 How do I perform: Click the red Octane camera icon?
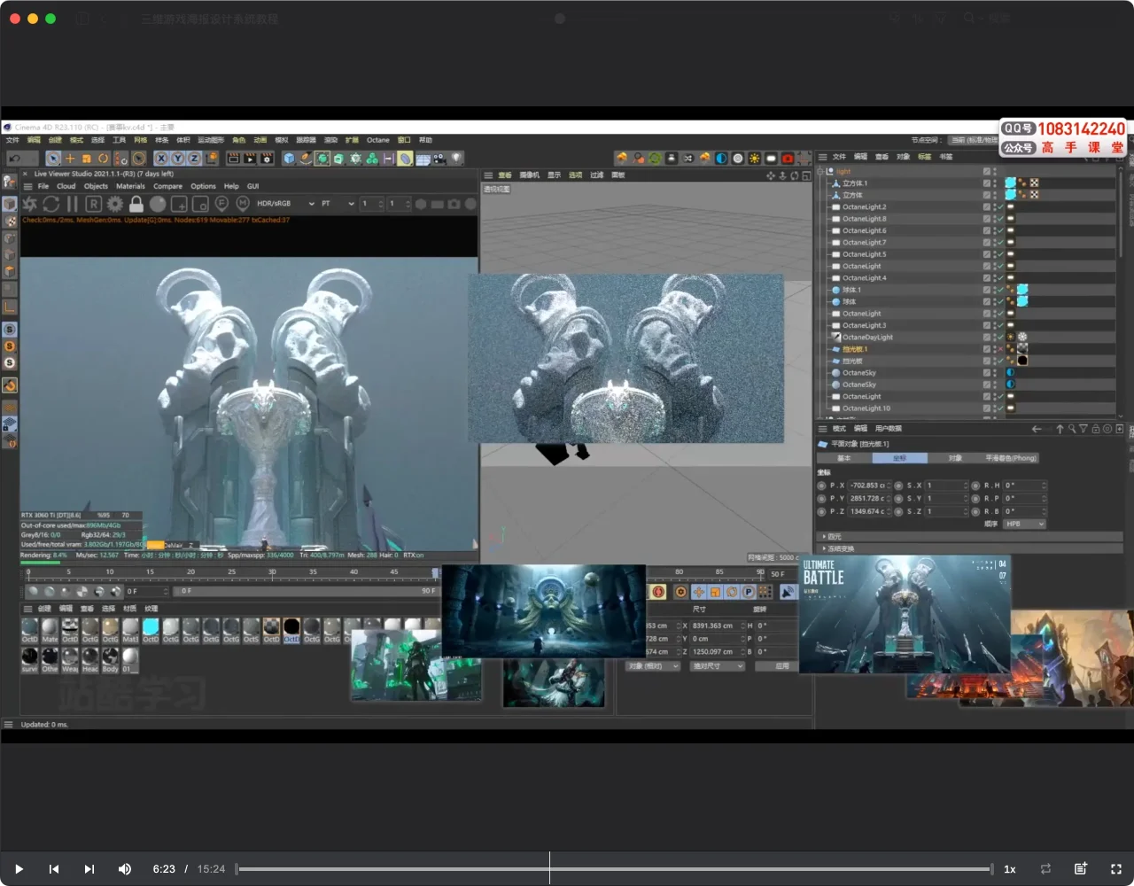tap(787, 159)
